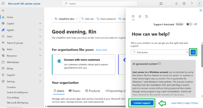Screen dimensions: 203x108
Task: Click the Agents icon in sidebar
Action: point(3,30)
